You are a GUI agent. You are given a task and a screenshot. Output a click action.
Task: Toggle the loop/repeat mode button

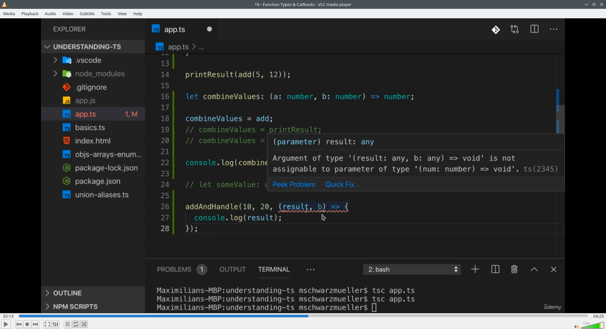[x=76, y=324]
